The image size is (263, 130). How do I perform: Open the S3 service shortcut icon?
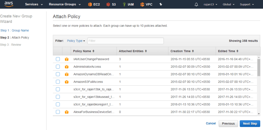pos(108,5)
